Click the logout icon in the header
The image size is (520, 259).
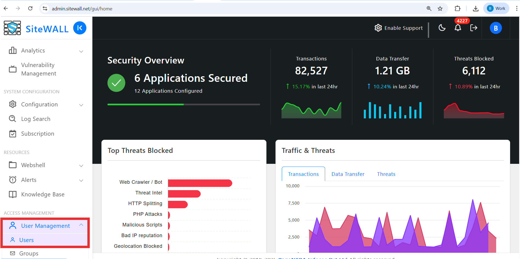(474, 28)
